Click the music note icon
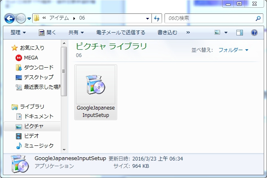 pyautogui.click(x=19, y=146)
